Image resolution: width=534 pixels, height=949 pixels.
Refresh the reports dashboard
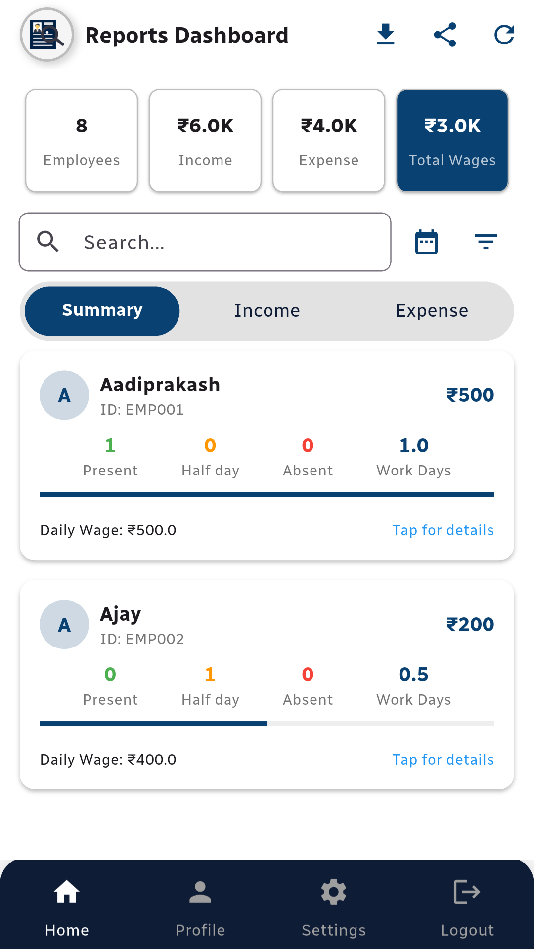pyautogui.click(x=504, y=35)
